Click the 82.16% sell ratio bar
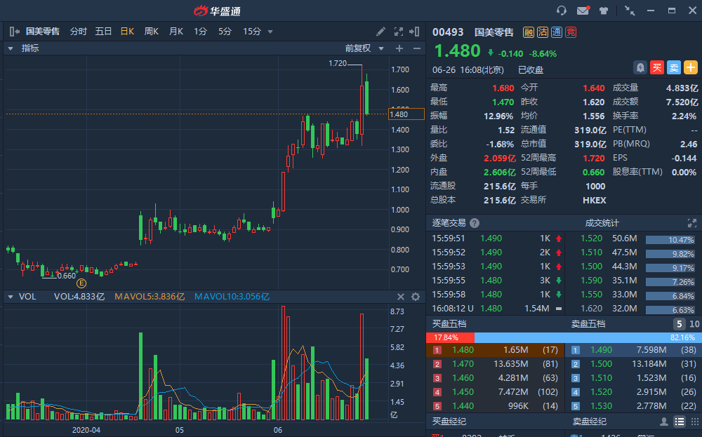702x437 pixels. pyautogui.click(x=587, y=337)
